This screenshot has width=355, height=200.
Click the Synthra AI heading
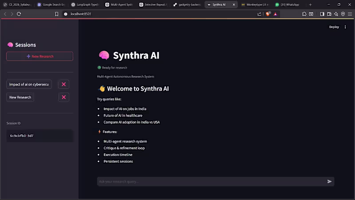point(136,55)
